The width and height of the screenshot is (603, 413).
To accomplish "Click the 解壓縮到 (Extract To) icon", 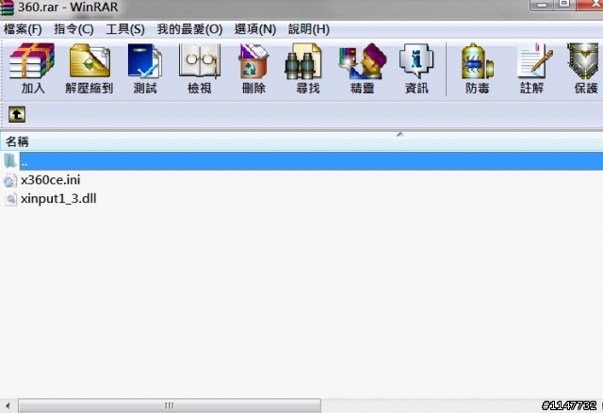I will click(x=90, y=69).
